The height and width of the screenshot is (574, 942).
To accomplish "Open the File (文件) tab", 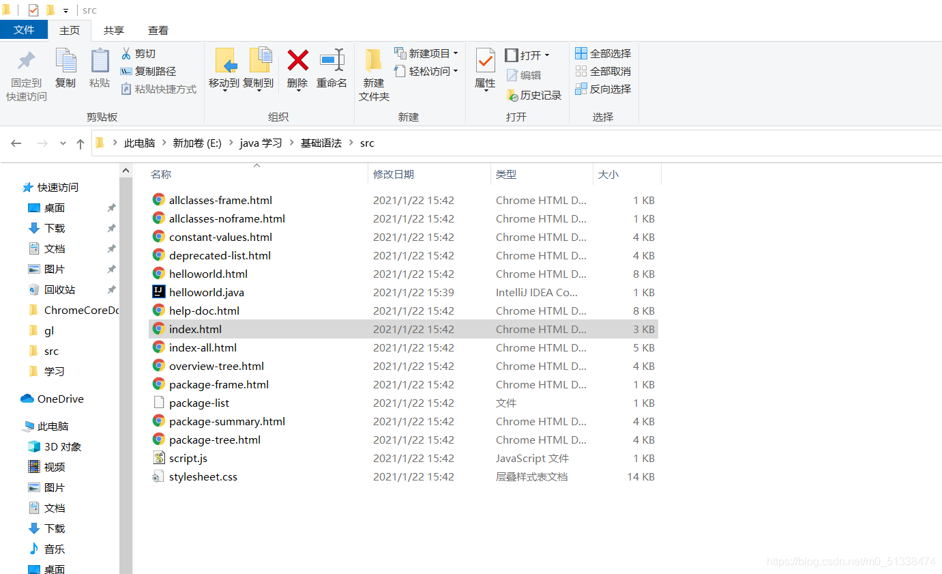I will [24, 29].
